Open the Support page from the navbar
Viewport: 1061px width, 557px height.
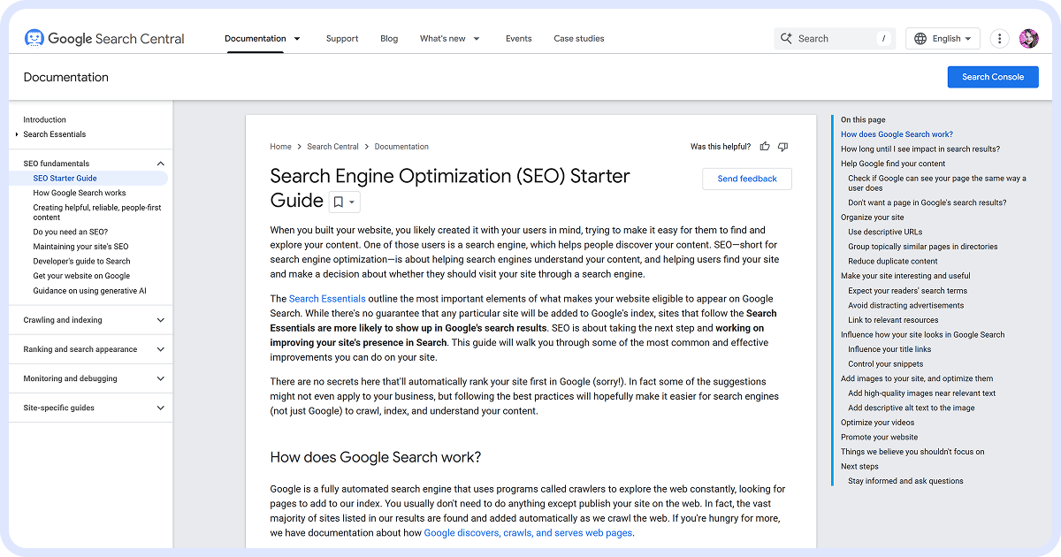pos(342,38)
